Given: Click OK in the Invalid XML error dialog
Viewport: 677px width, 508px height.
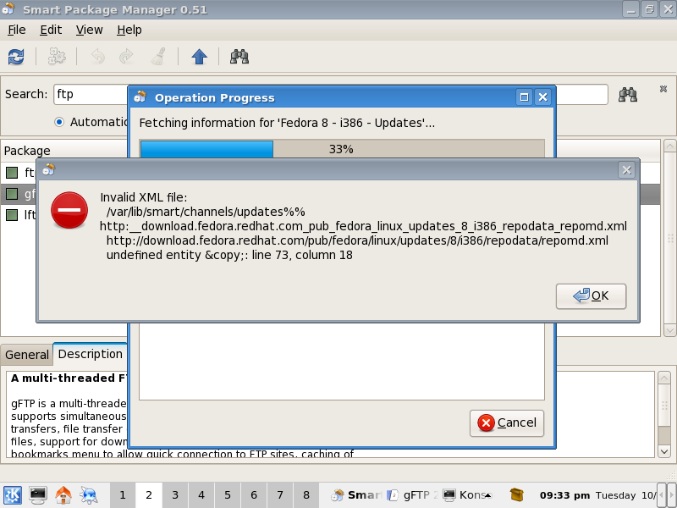Looking at the screenshot, I should point(591,295).
